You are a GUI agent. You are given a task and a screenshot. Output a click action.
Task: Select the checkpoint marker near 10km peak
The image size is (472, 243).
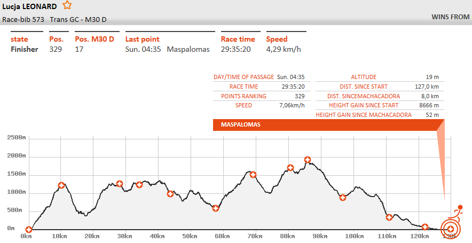(x=61, y=185)
